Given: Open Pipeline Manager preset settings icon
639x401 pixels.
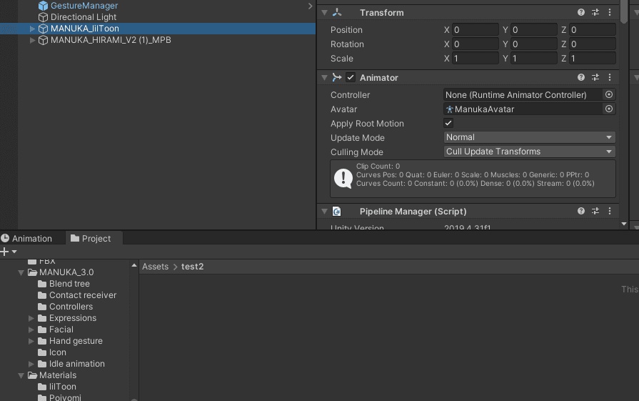Looking at the screenshot, I should (595, 211).
